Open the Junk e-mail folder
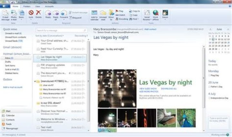 tap(12, 69)
